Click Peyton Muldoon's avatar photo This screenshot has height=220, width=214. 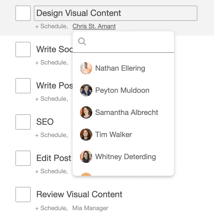86,90
